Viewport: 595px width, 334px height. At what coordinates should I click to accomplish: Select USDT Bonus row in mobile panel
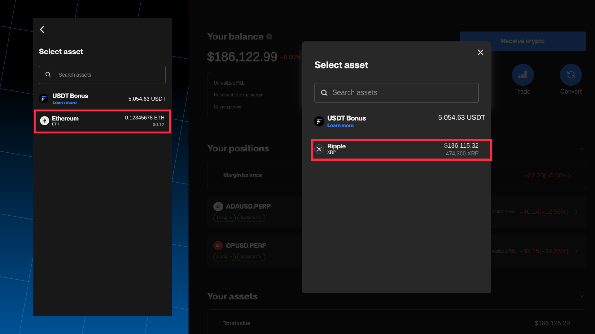102,99
